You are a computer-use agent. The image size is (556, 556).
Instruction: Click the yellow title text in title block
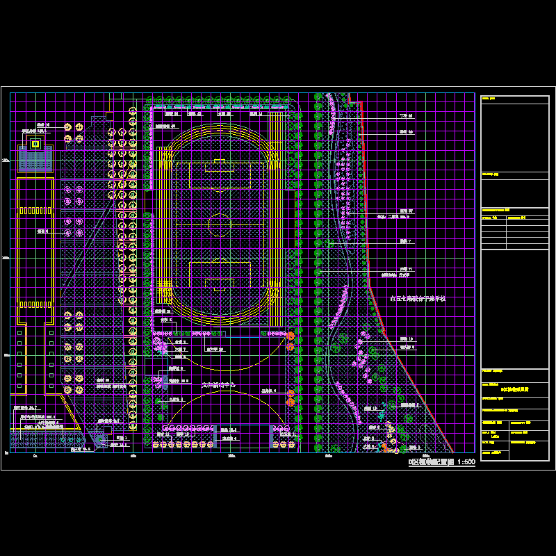tap(515, 390)
